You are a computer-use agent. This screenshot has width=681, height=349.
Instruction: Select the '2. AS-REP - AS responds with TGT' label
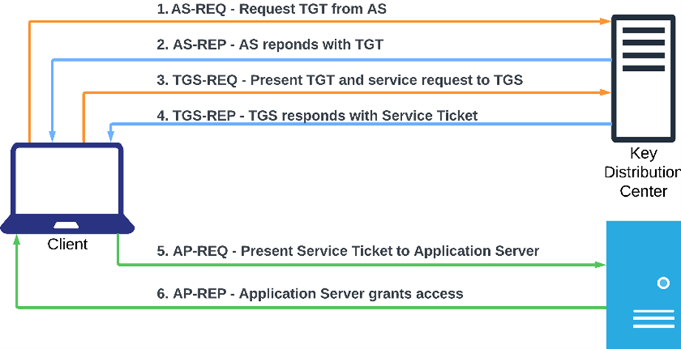[x=270, y=44]
